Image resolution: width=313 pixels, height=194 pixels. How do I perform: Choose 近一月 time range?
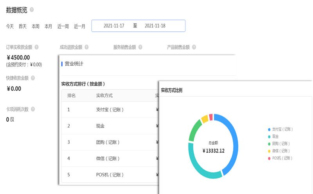[x=79, y=26]
